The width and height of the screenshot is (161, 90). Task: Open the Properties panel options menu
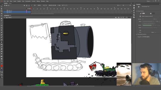tap(160, 4)
